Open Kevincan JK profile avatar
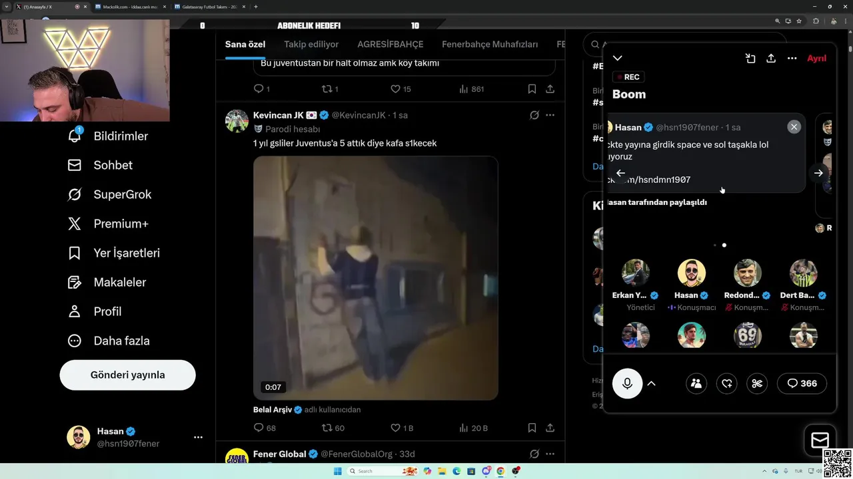Viewport: 853px width, 479px height. [x=237, y=121]
